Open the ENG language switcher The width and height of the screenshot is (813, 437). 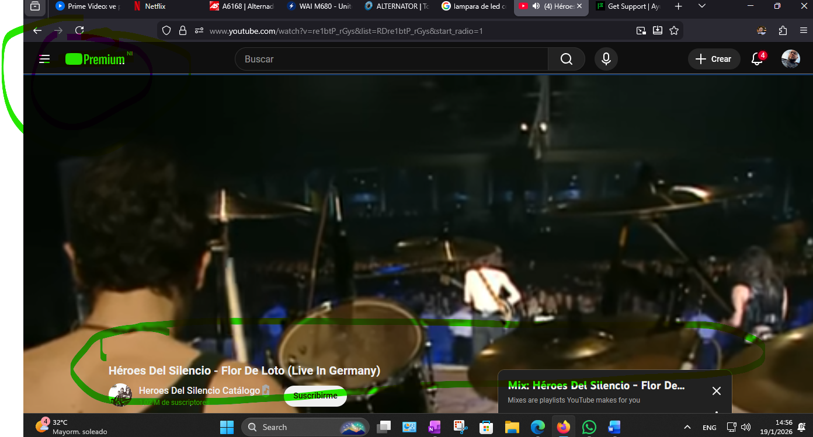710,428
